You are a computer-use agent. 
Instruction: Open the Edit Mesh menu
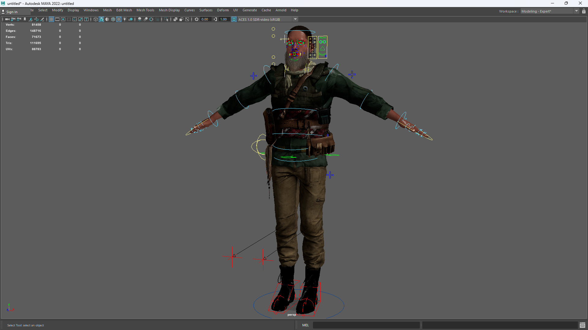(124, 10)
